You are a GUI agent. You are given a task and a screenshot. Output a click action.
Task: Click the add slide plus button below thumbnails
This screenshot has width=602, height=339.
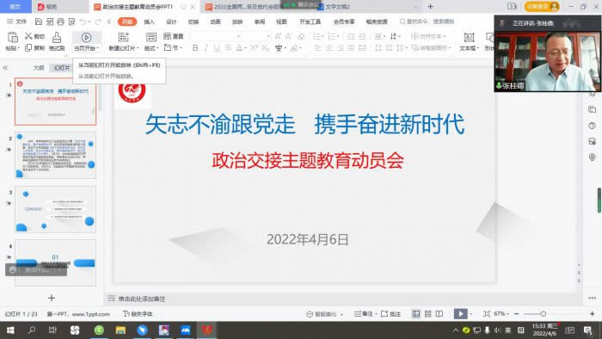[x=52, y=298]
